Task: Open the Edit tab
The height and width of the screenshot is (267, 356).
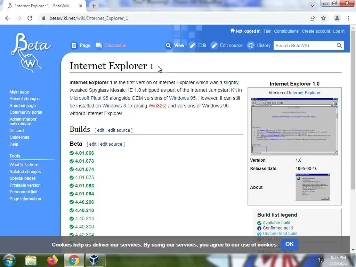Action: [198, 46]
